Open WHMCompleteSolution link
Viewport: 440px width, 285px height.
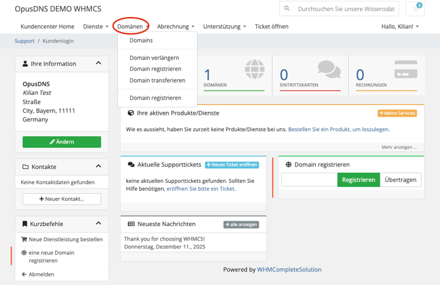coord(290,269)
